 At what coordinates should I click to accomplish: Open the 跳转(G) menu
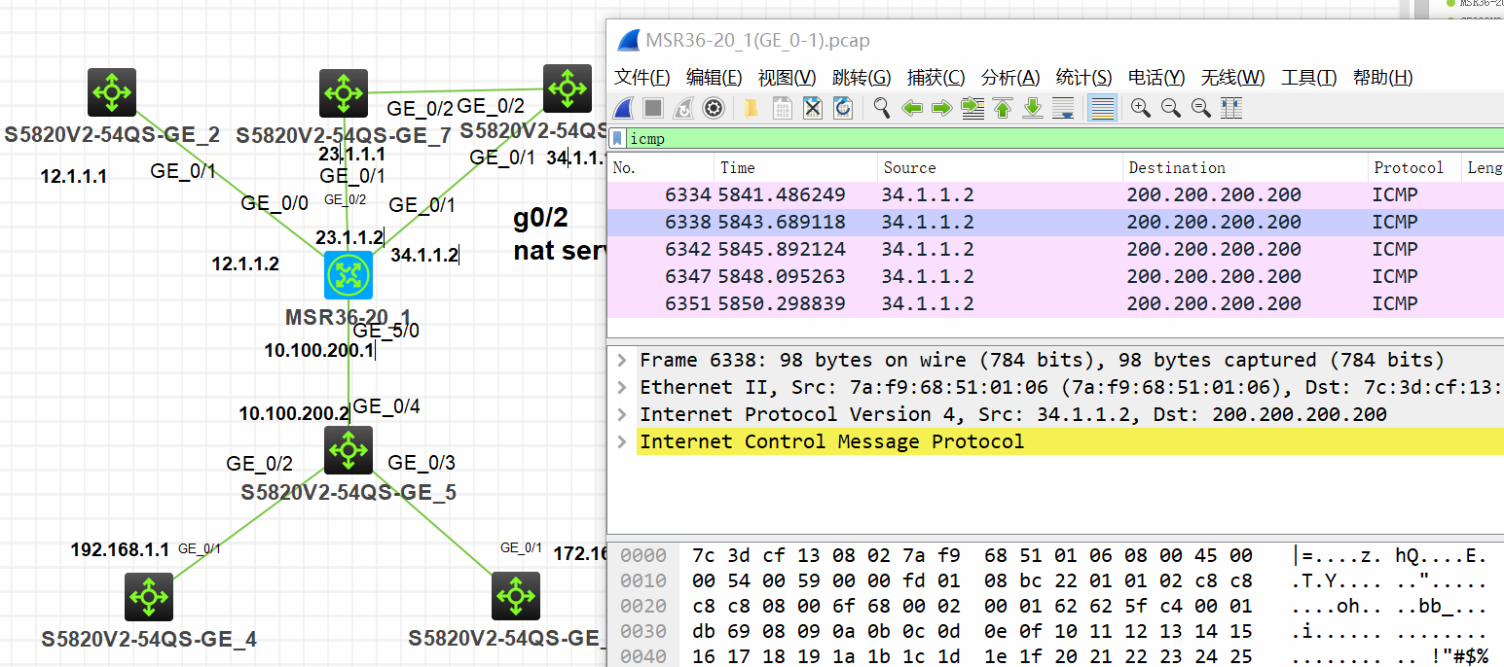862,78
